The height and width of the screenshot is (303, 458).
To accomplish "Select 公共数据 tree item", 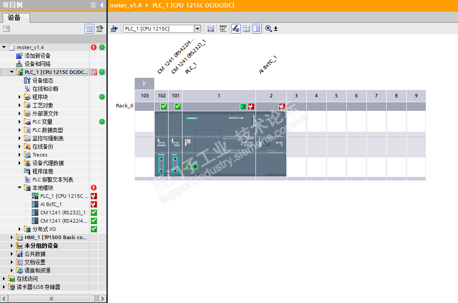I will 35,253.
